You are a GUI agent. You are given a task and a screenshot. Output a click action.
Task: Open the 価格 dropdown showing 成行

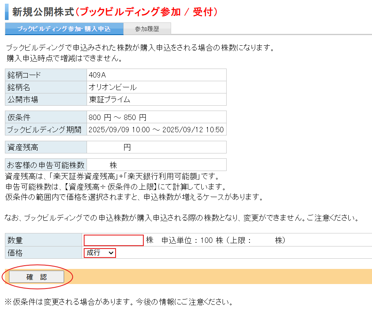(x=100, y=253)
